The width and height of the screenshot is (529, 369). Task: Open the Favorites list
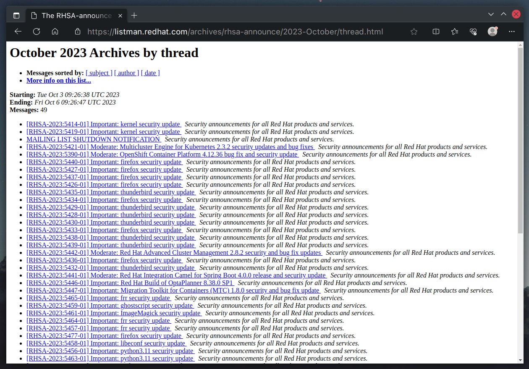[455, 31]
